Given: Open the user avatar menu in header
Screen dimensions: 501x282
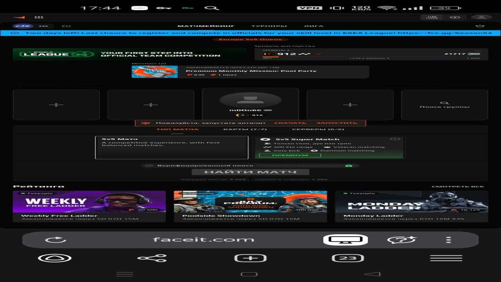Looking at the screenshot, I should [481, 17].
